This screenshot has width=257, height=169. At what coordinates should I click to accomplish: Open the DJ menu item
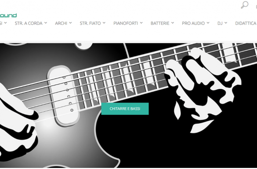(220, 23)
